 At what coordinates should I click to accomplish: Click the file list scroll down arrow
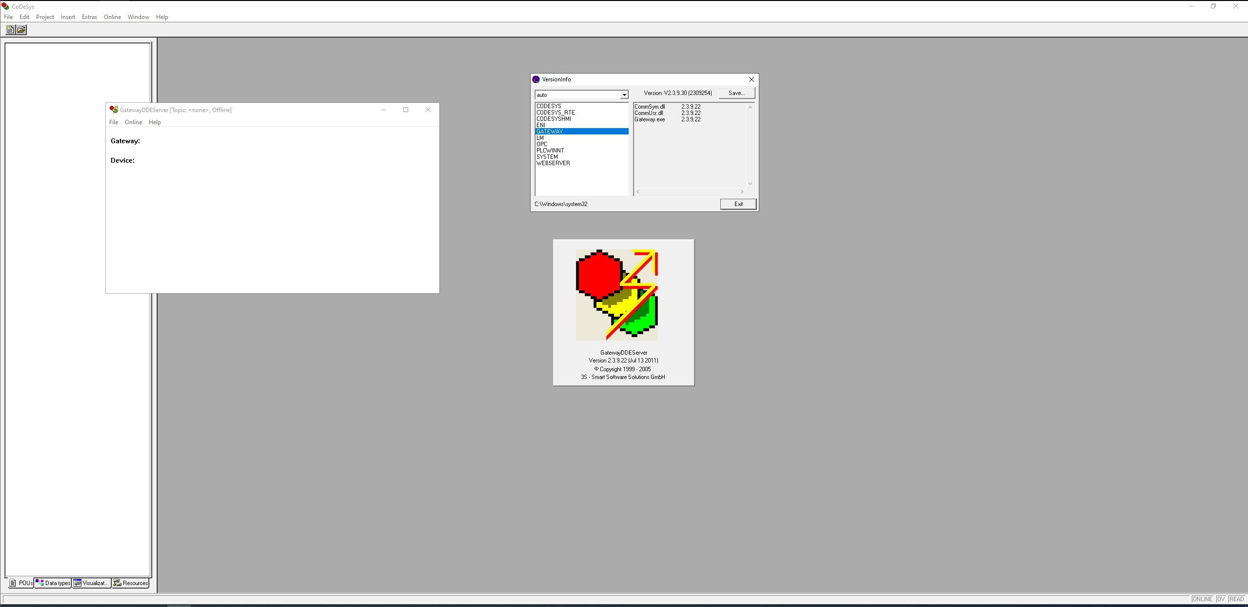750,184
